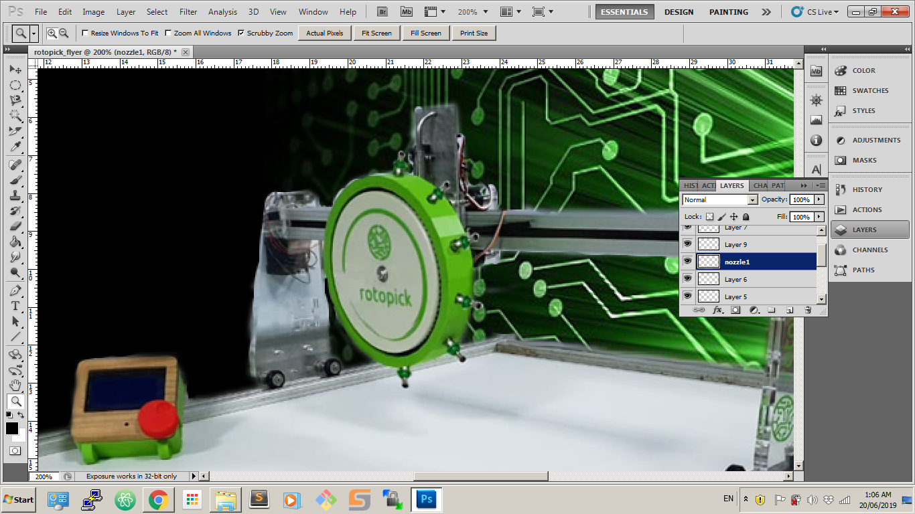Click the black foreground color swatch
Viewport: 915px width, 514px height.
click(12, 428)
